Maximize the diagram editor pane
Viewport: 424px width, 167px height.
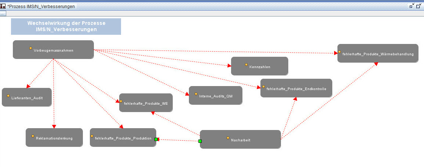[419, 6]
